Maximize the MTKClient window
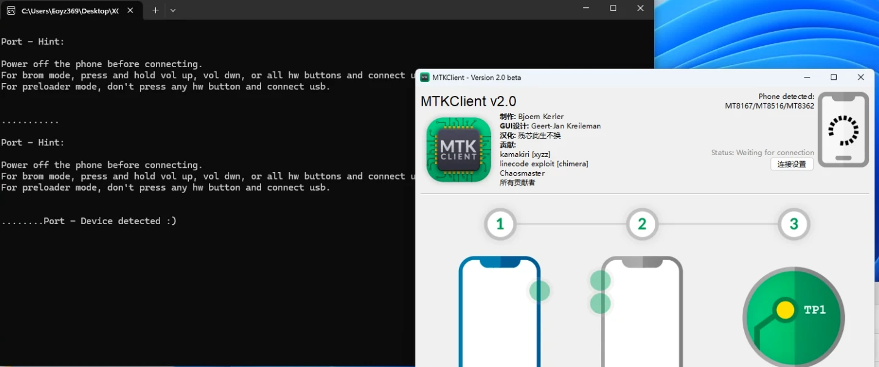The height and width of the screenshot is (367, 879). [834, 78]
